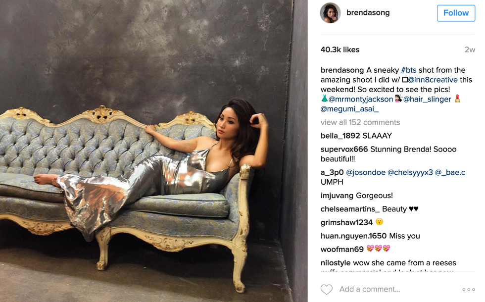
Task: Open the #bts hashtag
Action: [x=409, y=70]
